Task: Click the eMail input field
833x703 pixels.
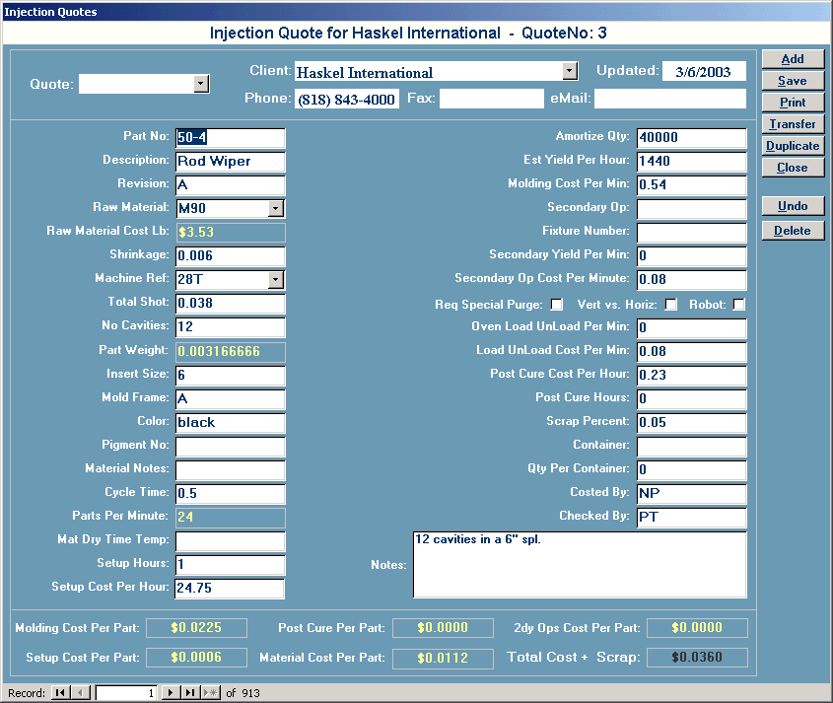Action: pos(670,99)
